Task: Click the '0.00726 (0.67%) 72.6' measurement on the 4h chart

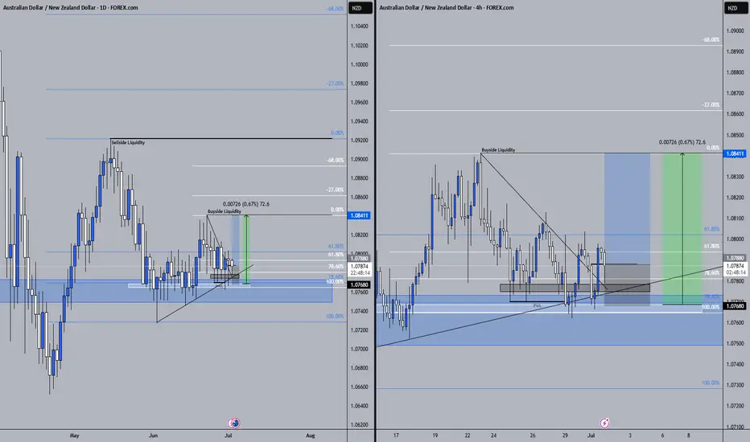Action: pyautogui.click(x=682, y=142)
